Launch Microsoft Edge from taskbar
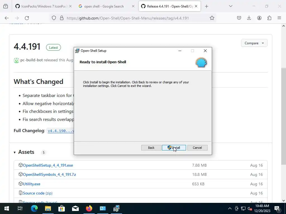286x214 pixels. [x=34, y=208]
